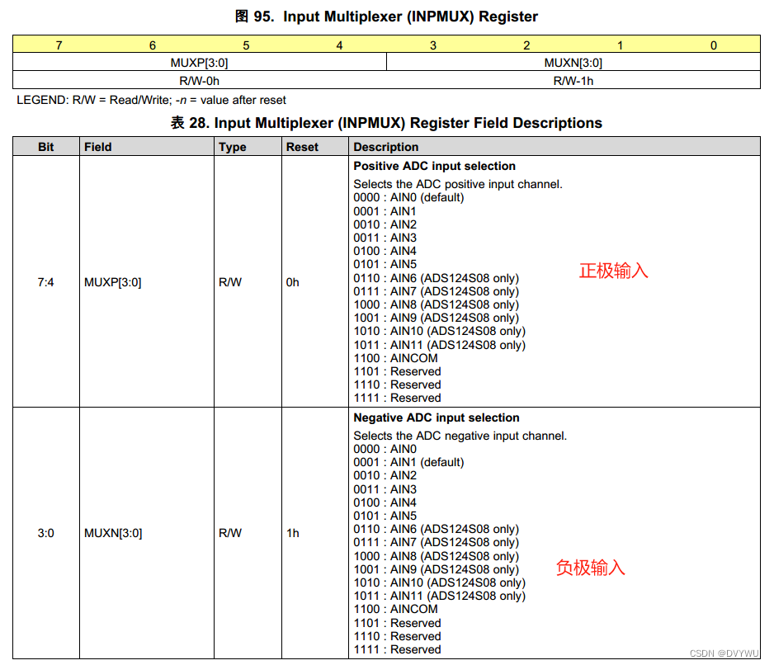774x665 pixels.
Task: Click the 'Field' column header
Action: (147, 147)
